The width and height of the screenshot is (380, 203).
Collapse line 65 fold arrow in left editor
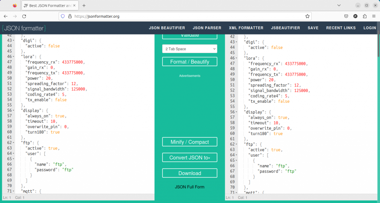click(14, 159)
